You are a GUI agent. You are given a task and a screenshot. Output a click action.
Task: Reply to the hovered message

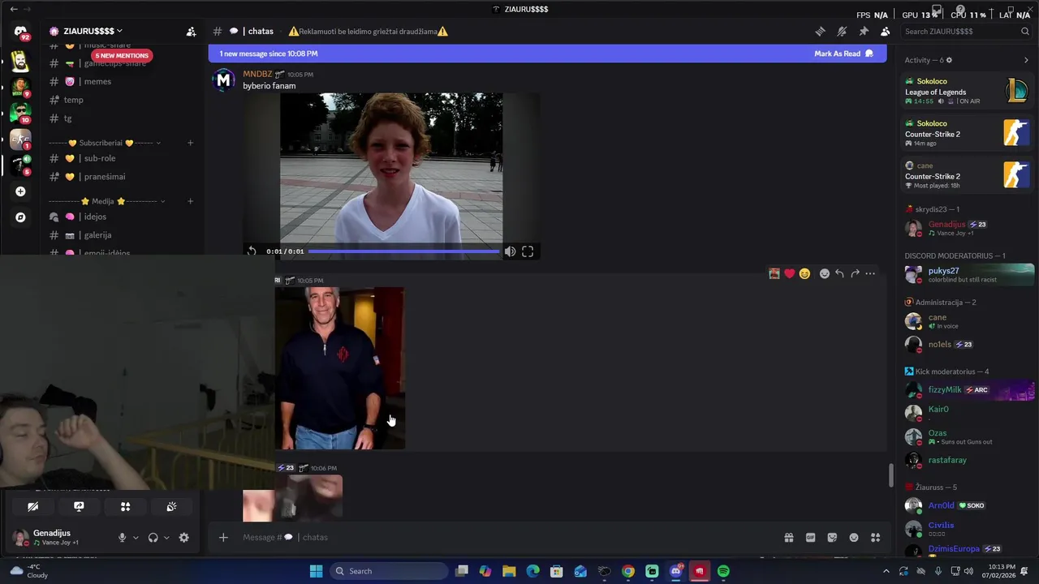[x=839, y=273]
